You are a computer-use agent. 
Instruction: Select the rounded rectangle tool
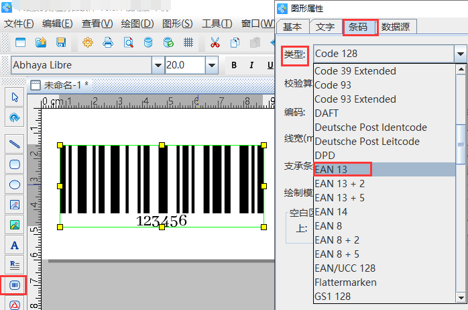[15, 164]
